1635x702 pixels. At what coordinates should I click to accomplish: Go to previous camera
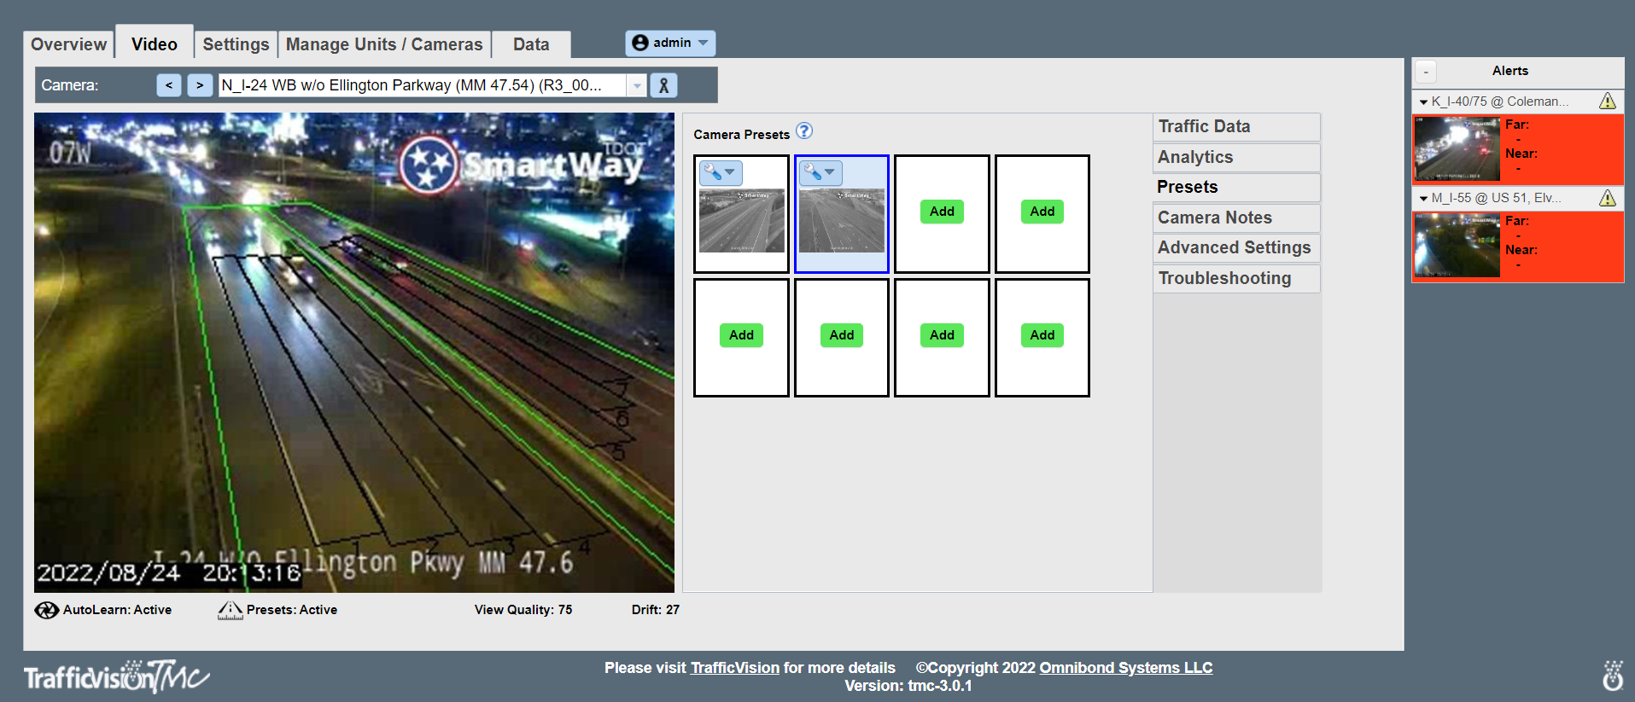tap(169, 85)
